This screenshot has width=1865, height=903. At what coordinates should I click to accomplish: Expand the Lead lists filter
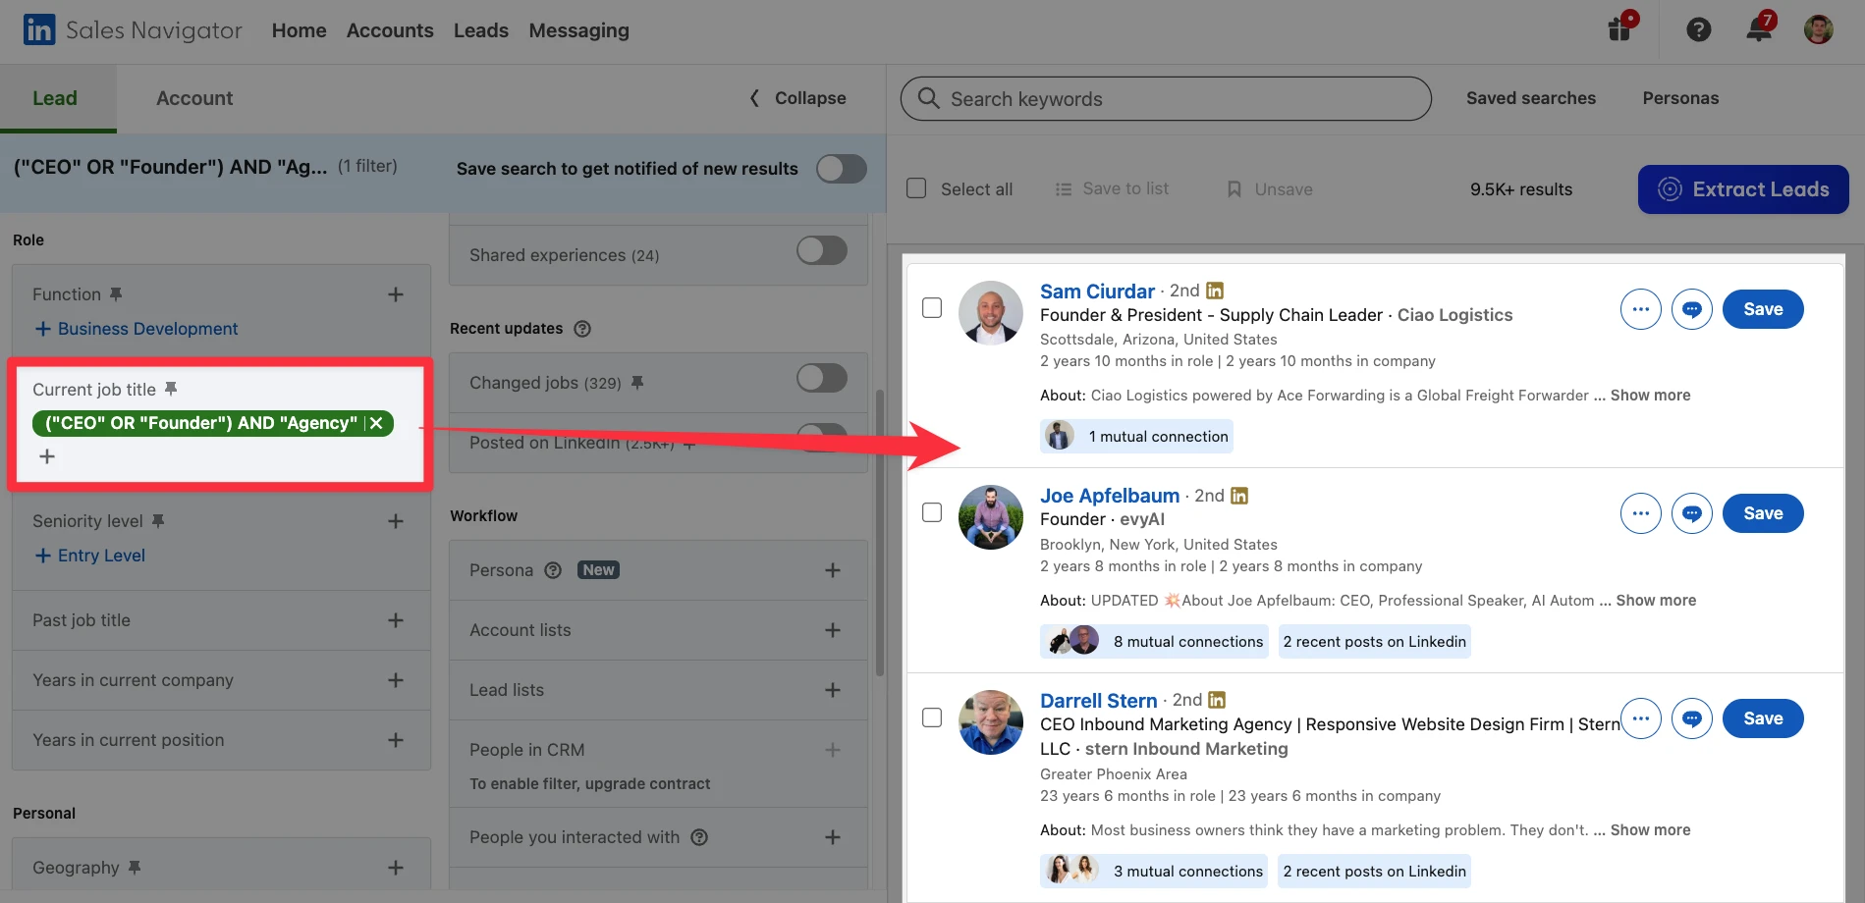[x=833, y=690]
